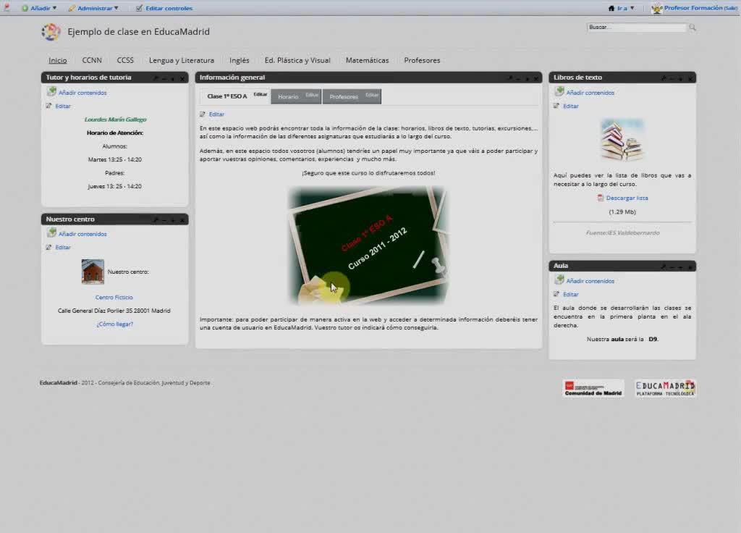This screenshot has width=741, height=533.
Task: Open configuration wrench of Libros de texto panel
Action: [664, 78]
